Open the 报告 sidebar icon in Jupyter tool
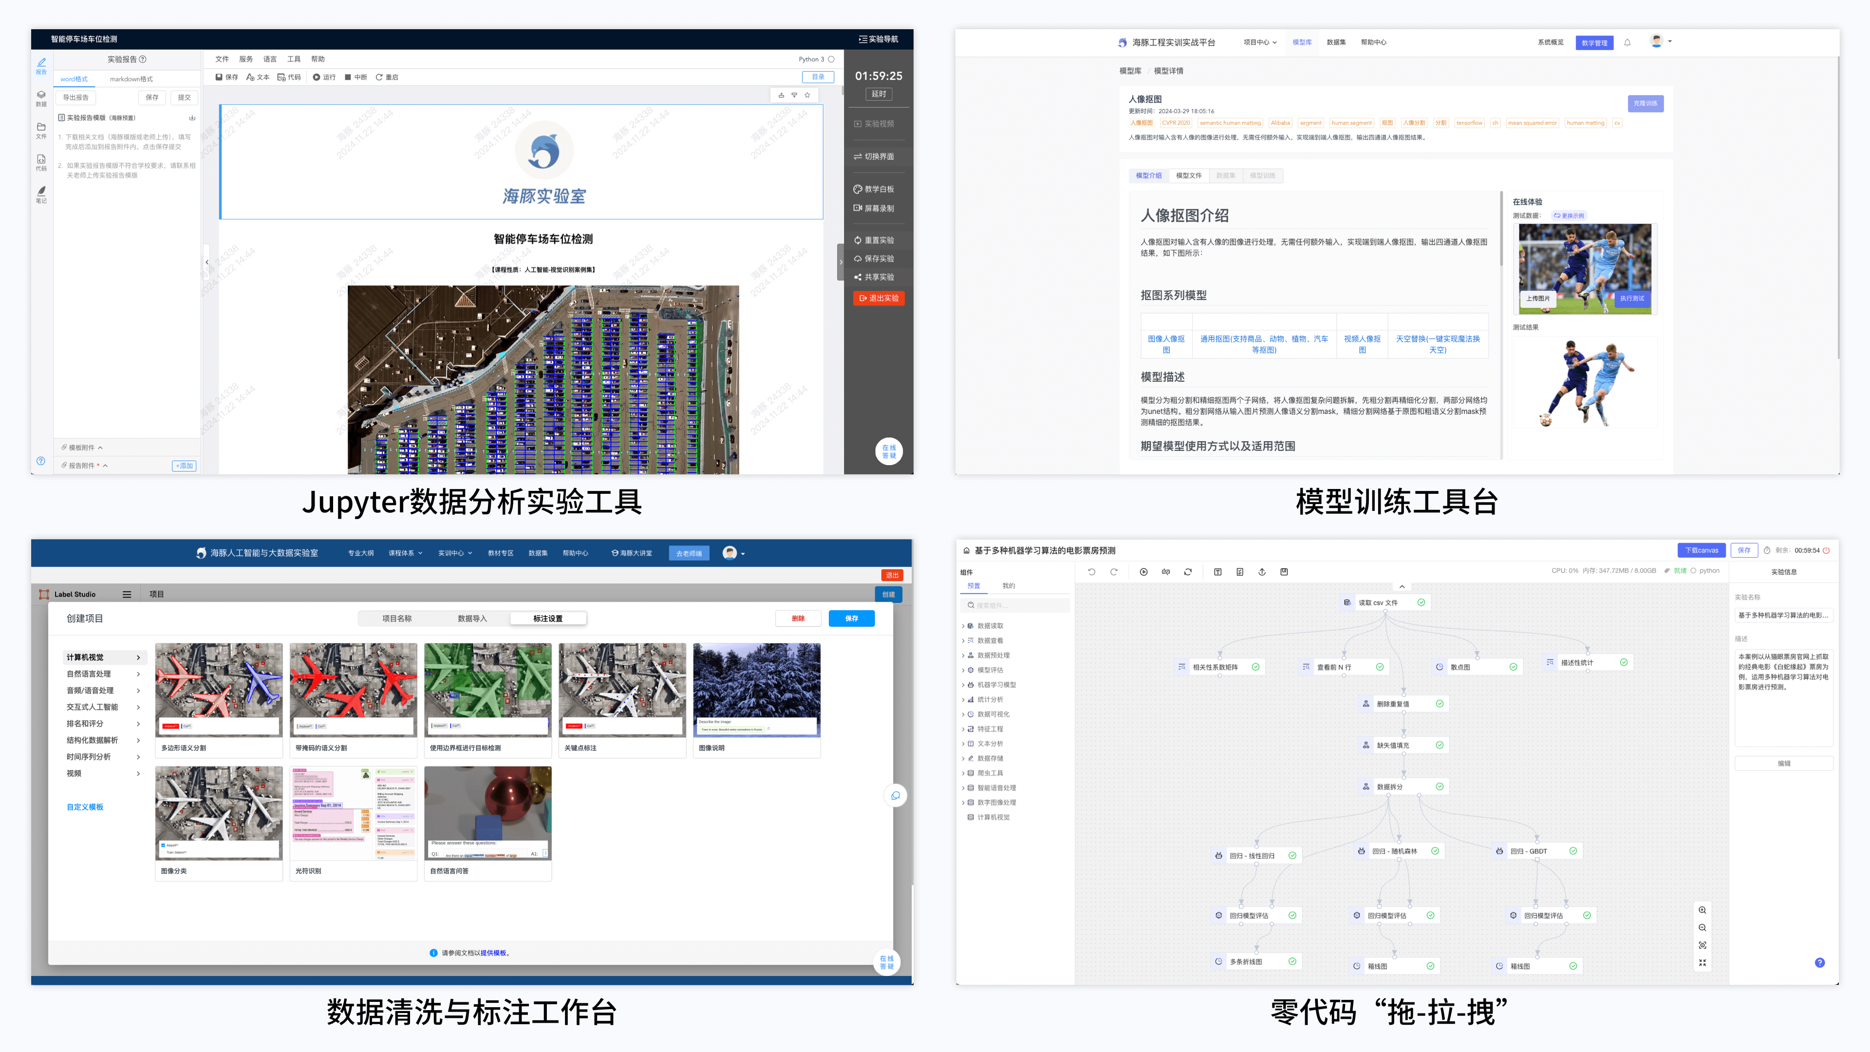This screenshot has width=1870, height=1052. (x=41, y=66)
